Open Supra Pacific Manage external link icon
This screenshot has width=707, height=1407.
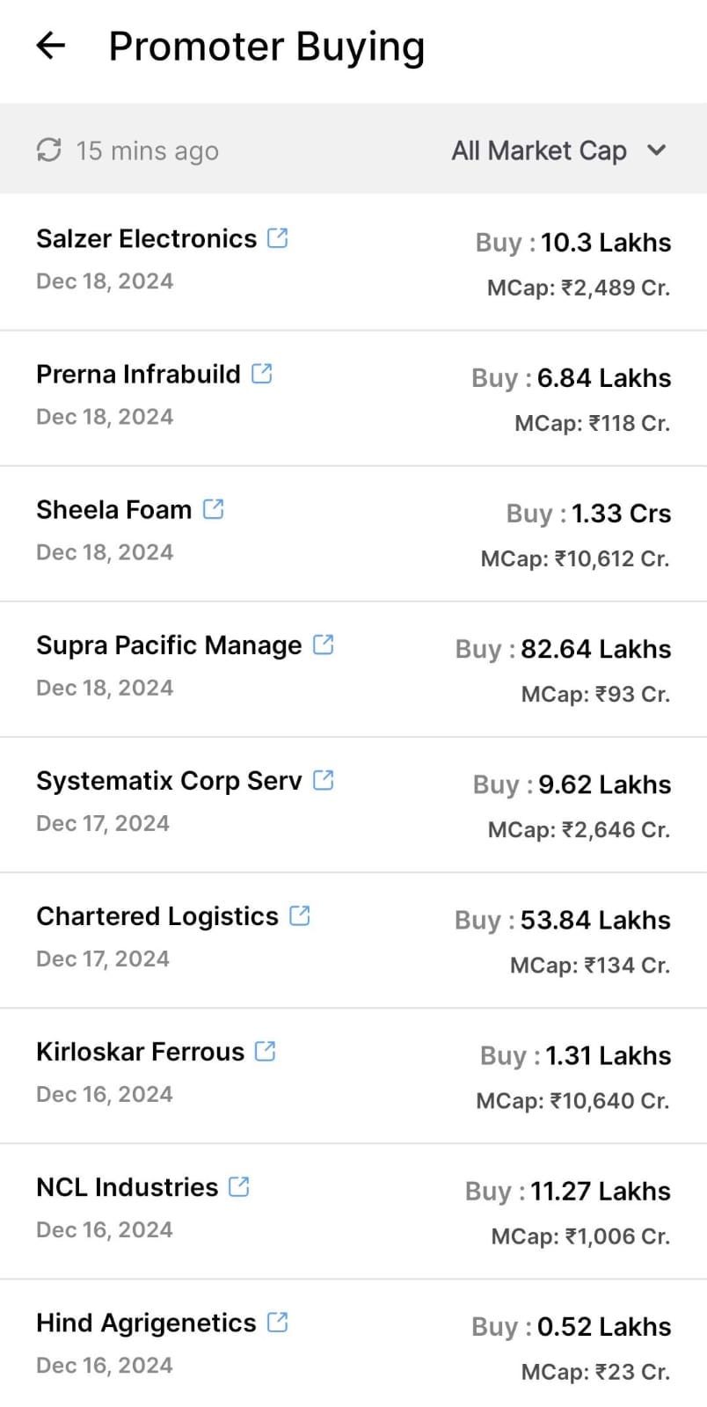tap(324, 645)
